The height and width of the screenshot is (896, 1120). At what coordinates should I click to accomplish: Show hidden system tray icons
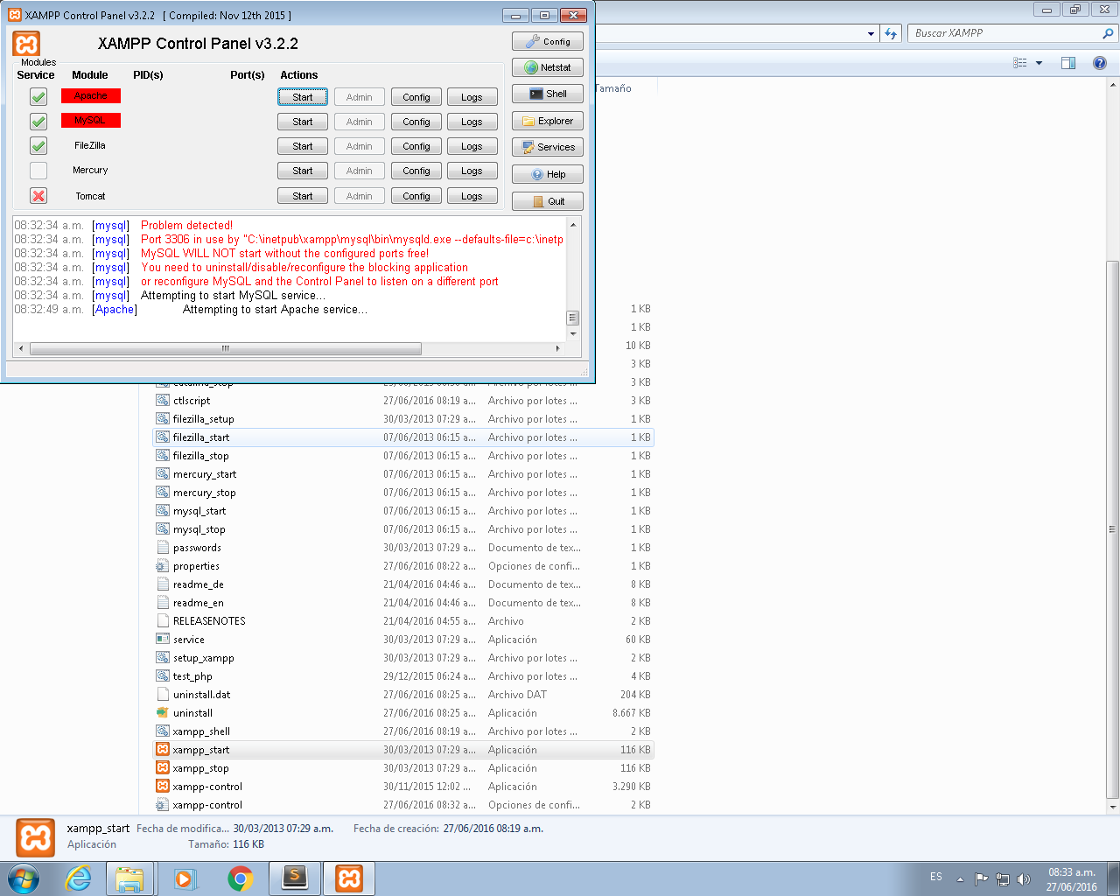click(960, 878)
